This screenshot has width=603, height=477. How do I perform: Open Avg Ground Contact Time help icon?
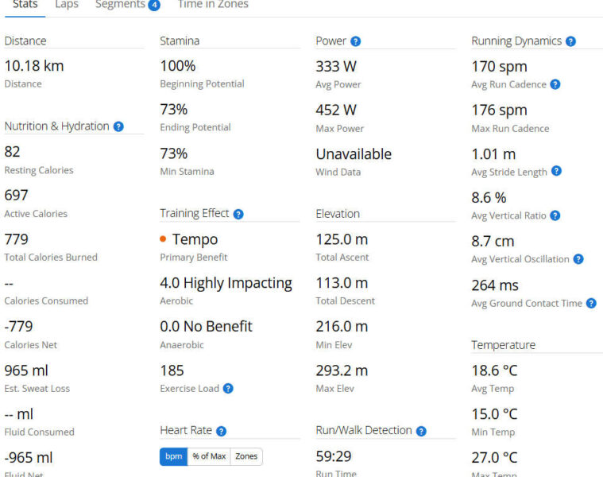[x=591, y=303]
